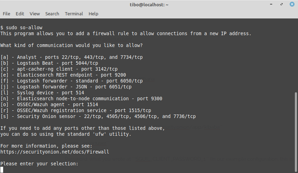Image resolution: width=298 pixels, height=173 pixels.
Task: Click the cursor block after the selection prompt
Action: [2, 170]
